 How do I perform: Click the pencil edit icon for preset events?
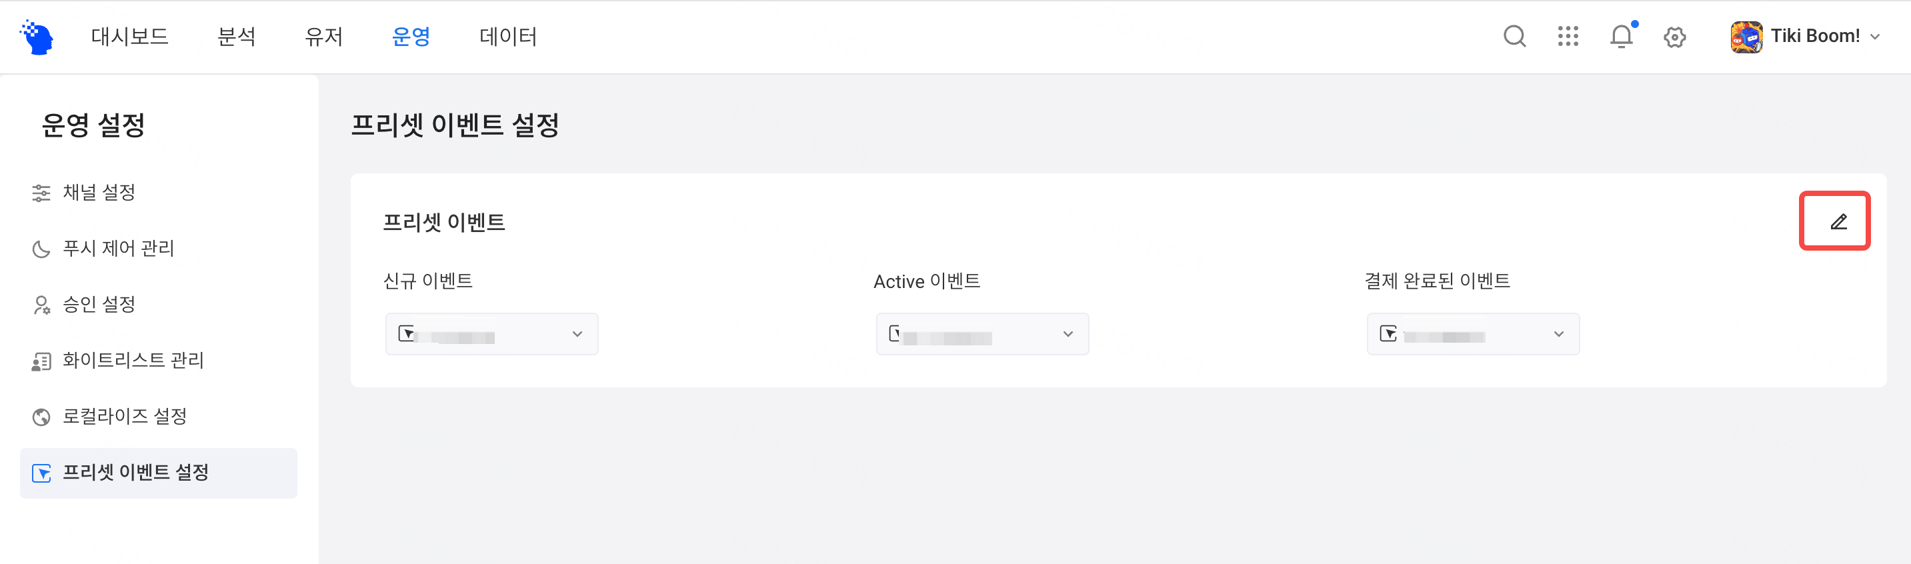(1838, 222)
